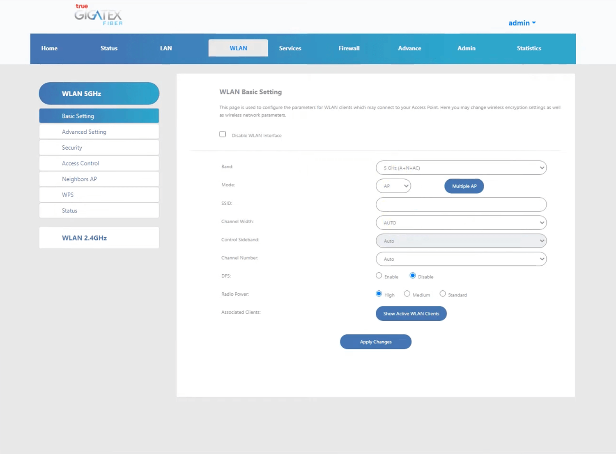The width and height of the screenshot is (616, 454).
Task: Open the admin account dropdown
Action: (x=522, y=23)
